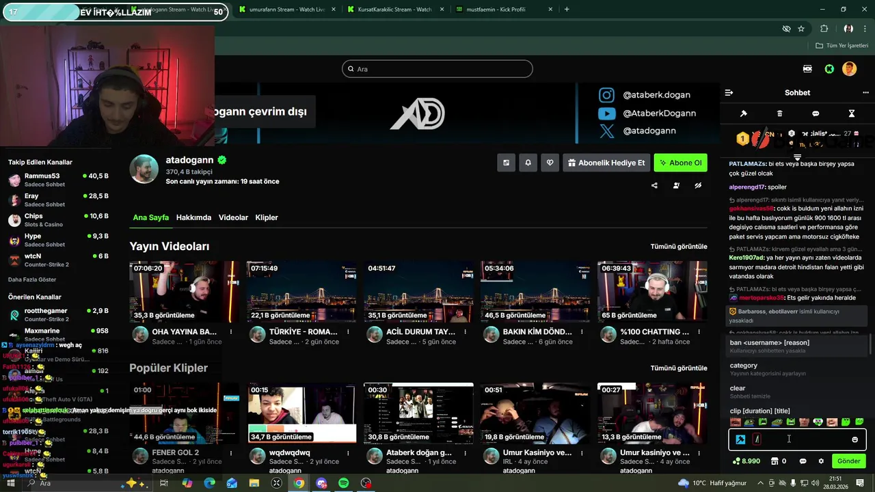The image size is (875, 492).
Task: Open Chrome from the Windows taskbar
Action: click(299, 483)
